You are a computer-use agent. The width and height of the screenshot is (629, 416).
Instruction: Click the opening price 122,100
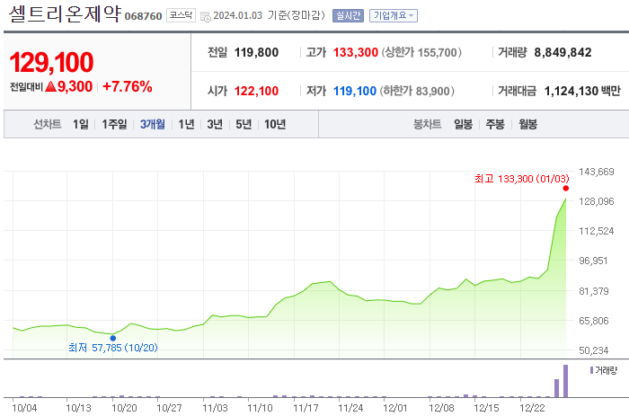click(x=256, y=91)
